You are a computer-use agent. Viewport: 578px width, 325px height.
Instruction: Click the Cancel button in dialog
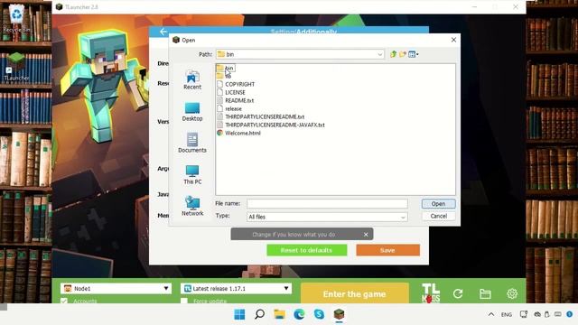click(x=438, y=216)
